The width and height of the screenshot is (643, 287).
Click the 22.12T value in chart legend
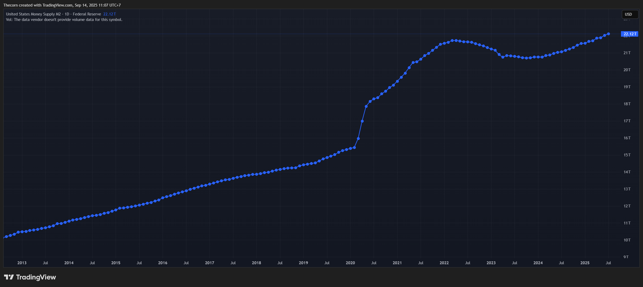[109, 14]
